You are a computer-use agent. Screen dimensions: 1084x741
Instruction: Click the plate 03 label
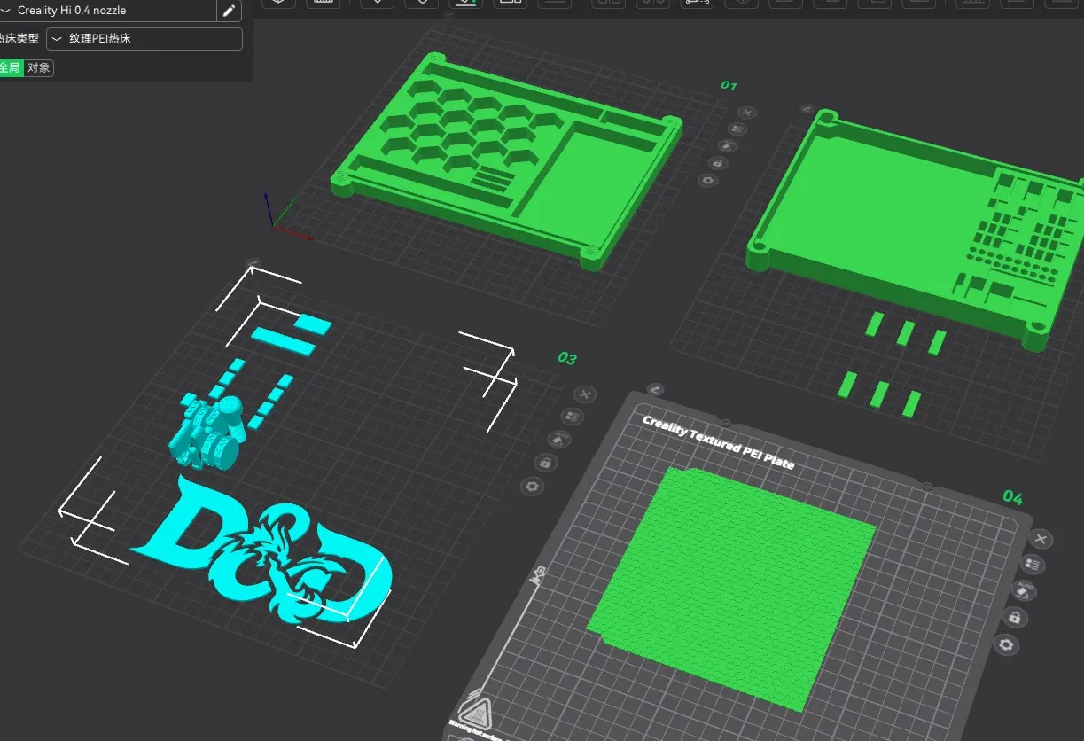tap(567, 358)
